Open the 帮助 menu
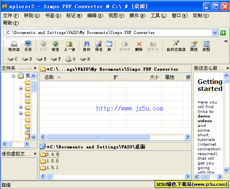230x189 pixels. pyautogui.click(x=11, y=23)
